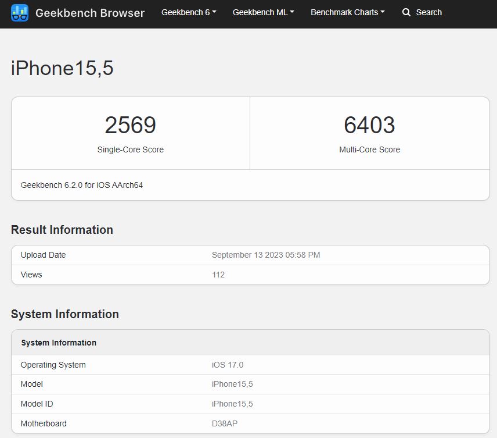497x438 pixels.
Task: Click the Operating System label
Action: (x=53, y=365)
